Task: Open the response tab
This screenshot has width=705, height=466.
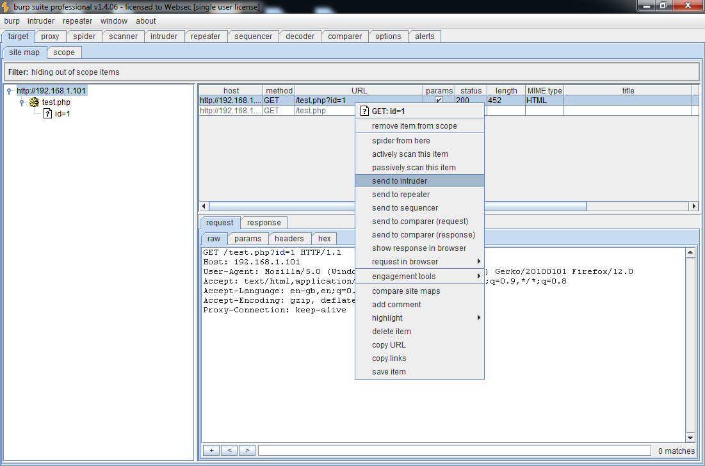Action: coord(264,223)
